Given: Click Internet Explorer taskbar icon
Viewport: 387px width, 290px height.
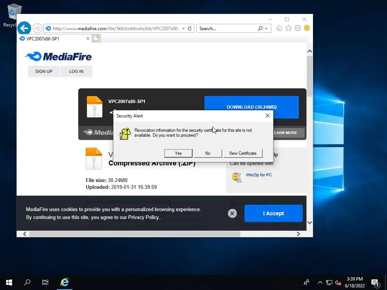Looking at the screenshot, I should [x=65, y=282].
